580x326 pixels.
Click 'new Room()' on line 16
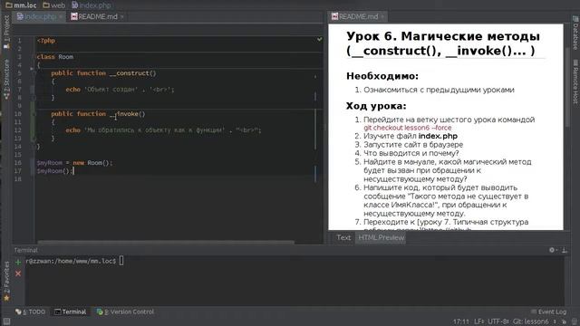(x=92, y=163)
